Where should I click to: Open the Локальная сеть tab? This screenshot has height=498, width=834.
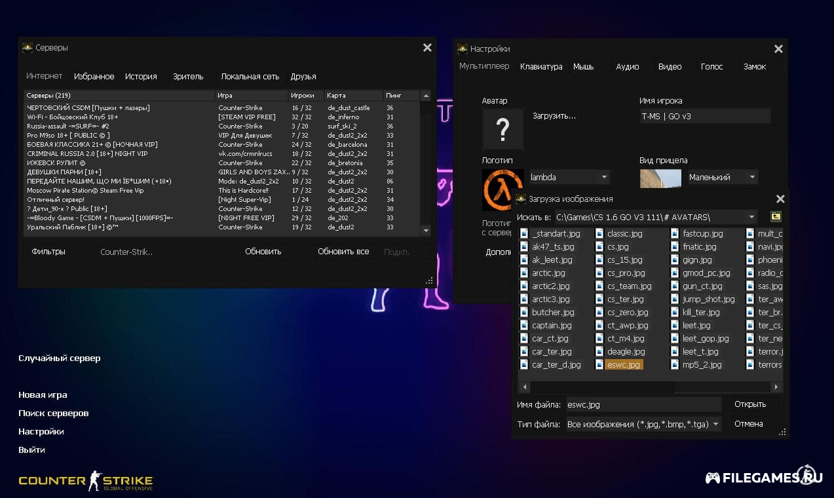[x=250, y=77]
